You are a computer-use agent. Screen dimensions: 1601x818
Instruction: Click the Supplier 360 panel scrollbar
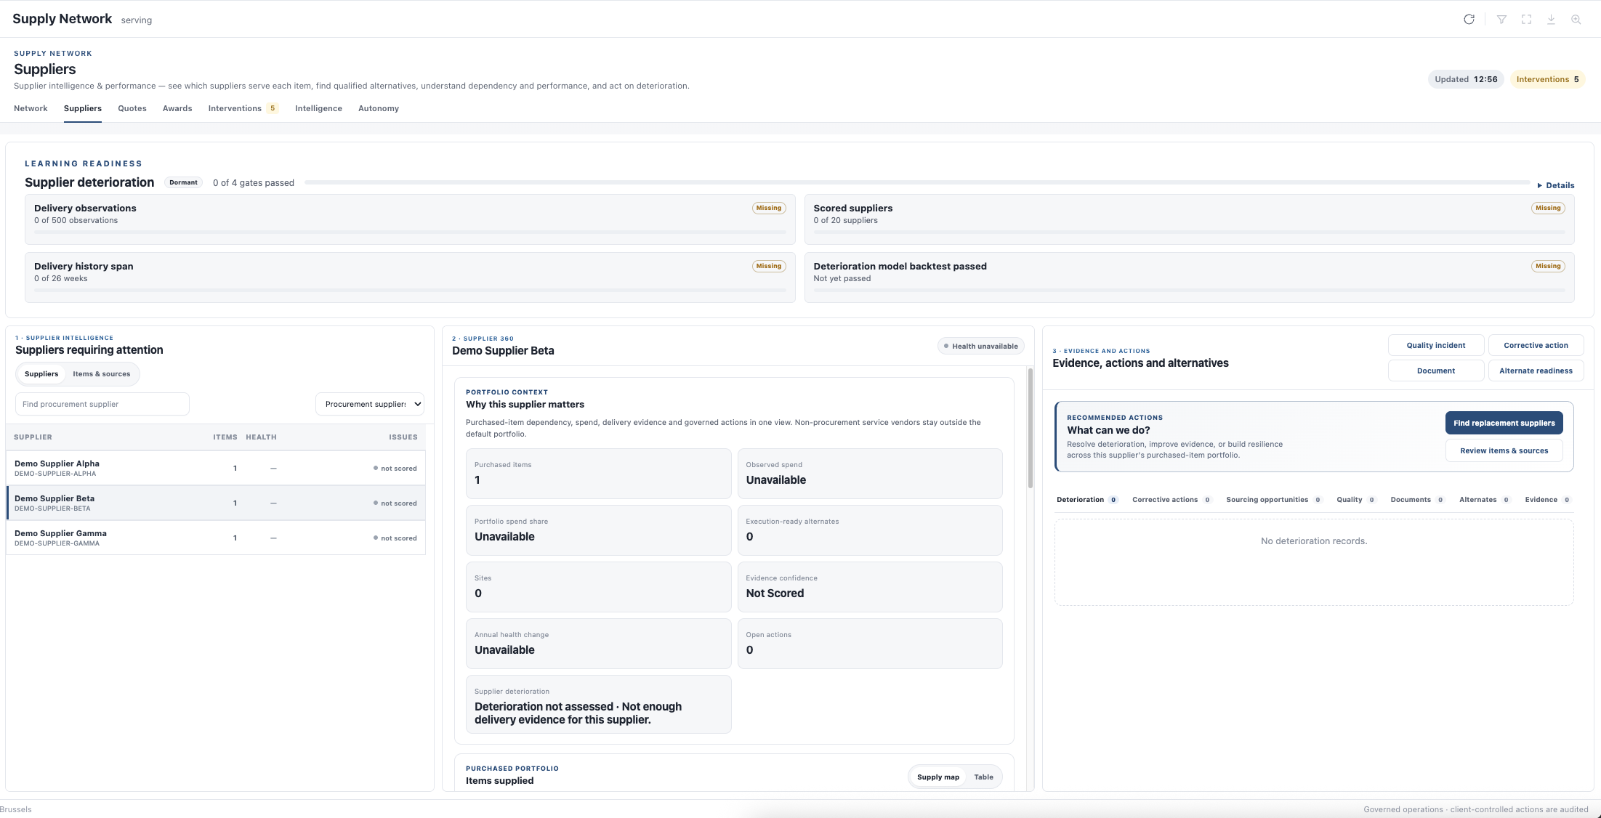click(1030, 429)
